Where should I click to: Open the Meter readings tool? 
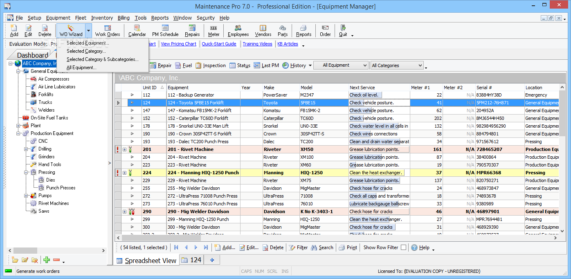[x=214, y=30]
